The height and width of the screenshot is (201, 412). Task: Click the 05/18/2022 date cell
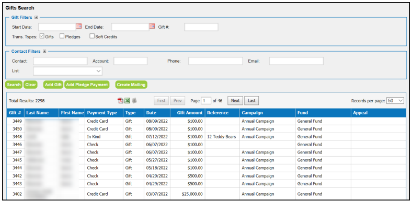pos(157,168)
